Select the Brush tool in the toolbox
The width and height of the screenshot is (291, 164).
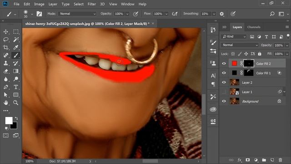click(x=16, y=55)
